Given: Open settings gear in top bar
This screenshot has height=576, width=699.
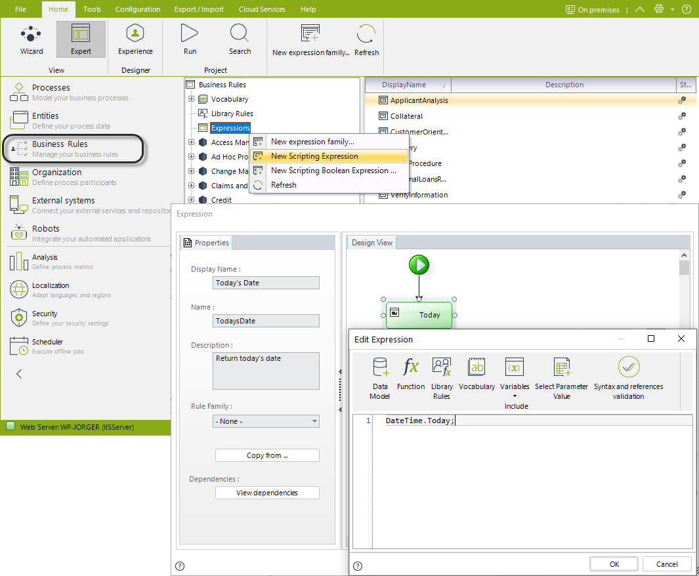Looking at the screenshot, I should (659, 9).
